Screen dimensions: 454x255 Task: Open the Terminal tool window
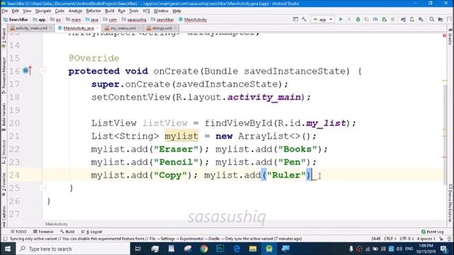43,232
